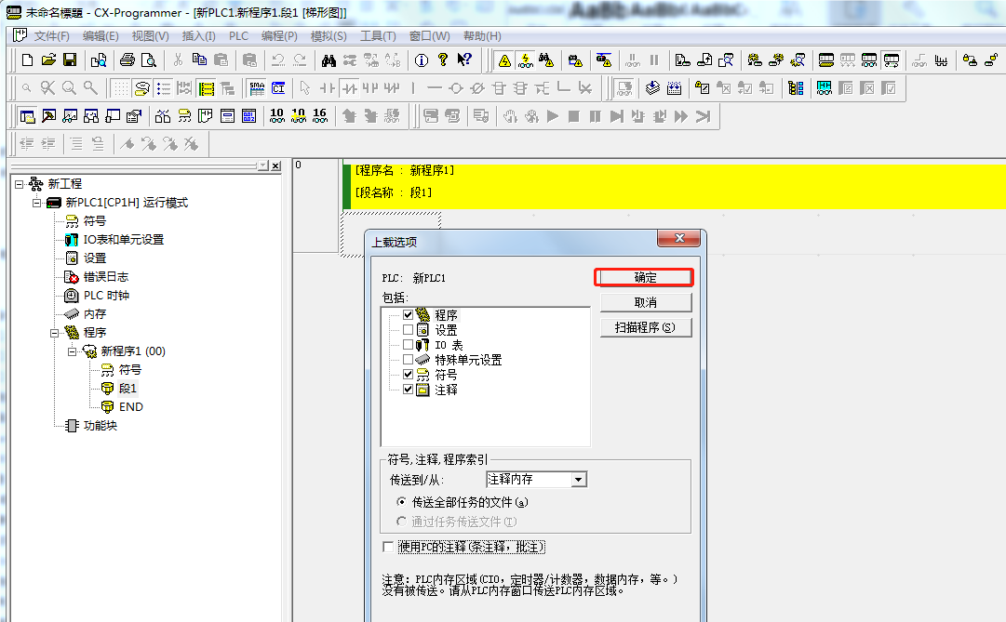Click the 取消 button
Viewport: 1006px width, 622px height.
[646, 302]
